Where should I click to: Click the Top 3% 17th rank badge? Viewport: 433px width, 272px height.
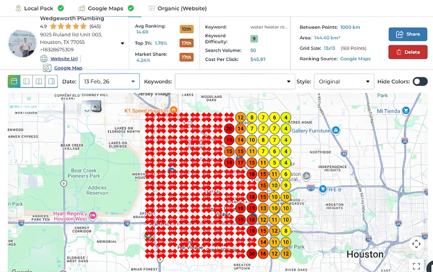pyautogui.click(x=186, y=43)
